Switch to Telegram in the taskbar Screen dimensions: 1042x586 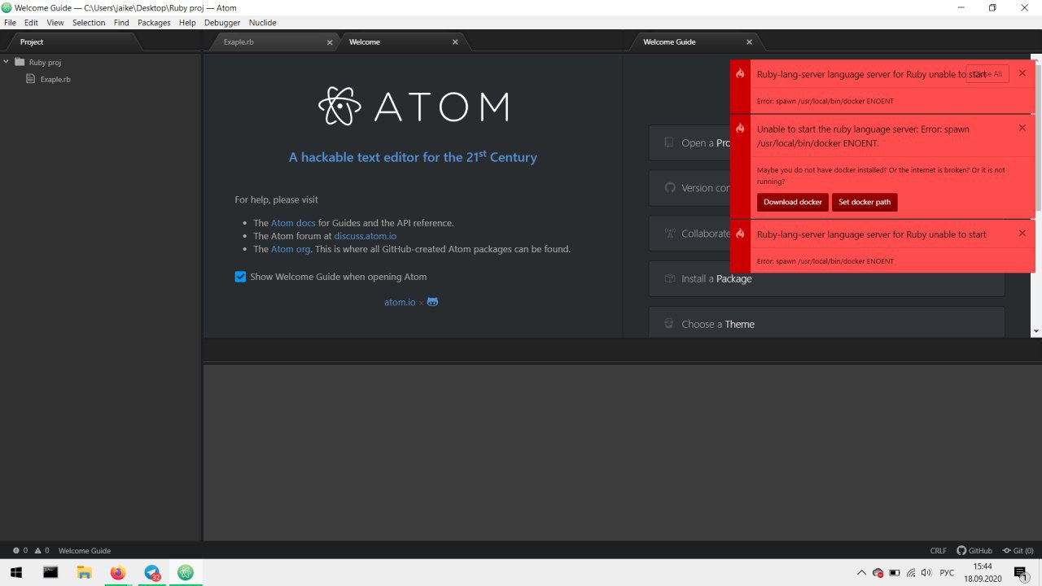pos(152,573)
